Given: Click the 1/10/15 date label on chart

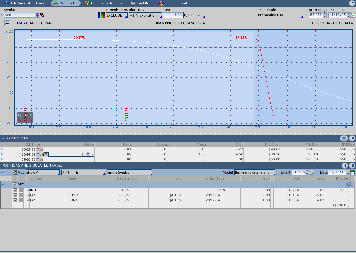Looking at the screenshot, I should tap(25, 115).
